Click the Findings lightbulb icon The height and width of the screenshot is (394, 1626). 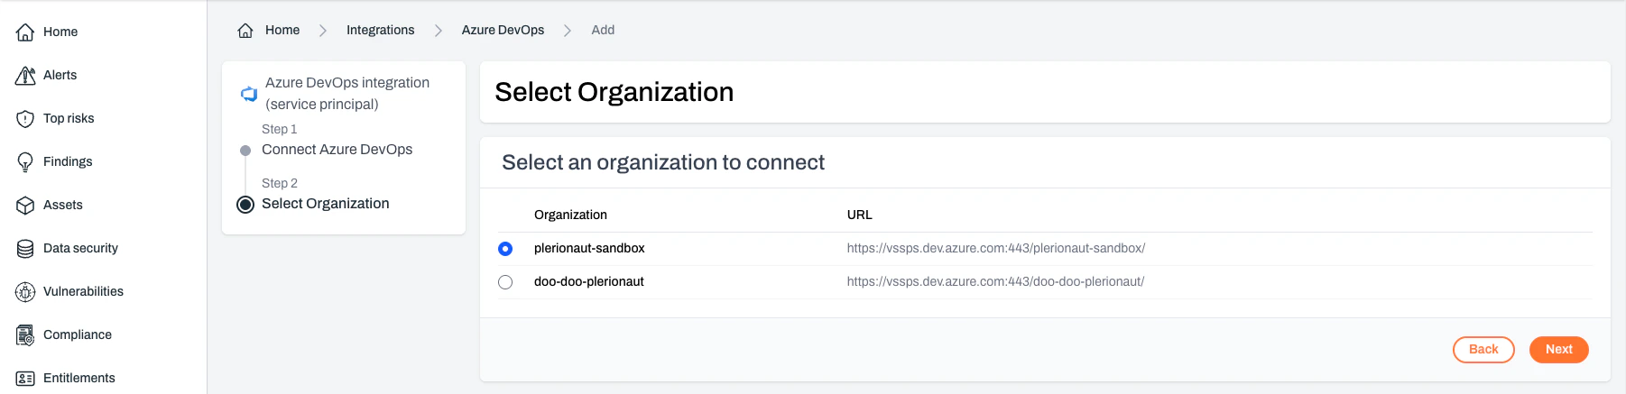coord(25,162)
